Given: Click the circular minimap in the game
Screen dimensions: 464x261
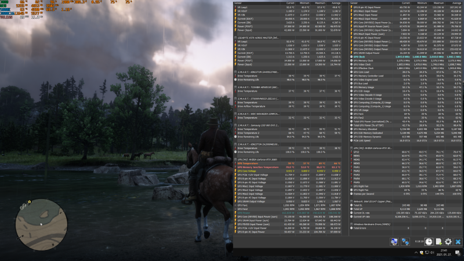Looking at the screenshot, I should (41, 224).
